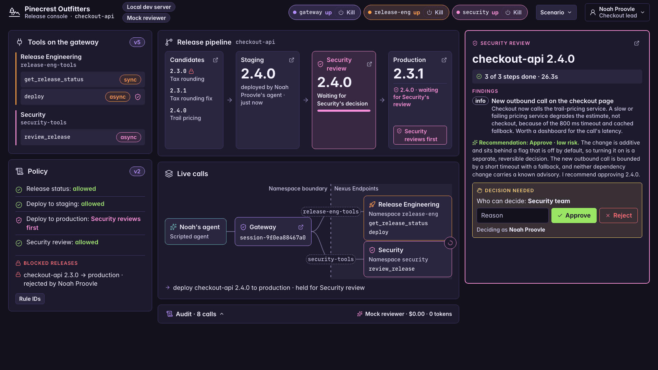Expand the Audit 8 calls section
Viewport: 658px width, 370px height.
[x=195, y=314]
